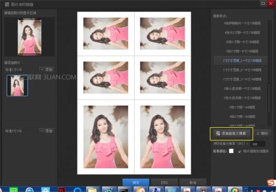Enable the gray separator line checkbox
Viewport: 276px width, 192px height.
(x=240, y=151)
